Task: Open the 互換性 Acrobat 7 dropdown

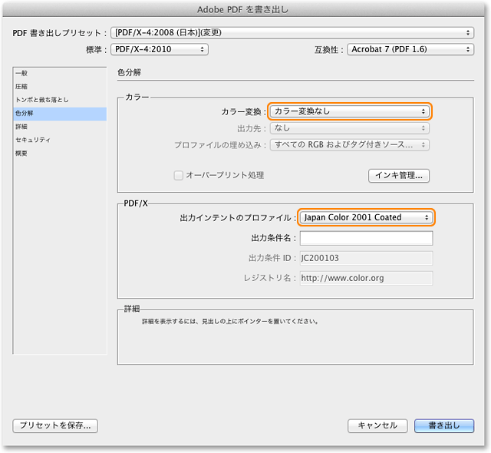Action: [x=410, y=49]
